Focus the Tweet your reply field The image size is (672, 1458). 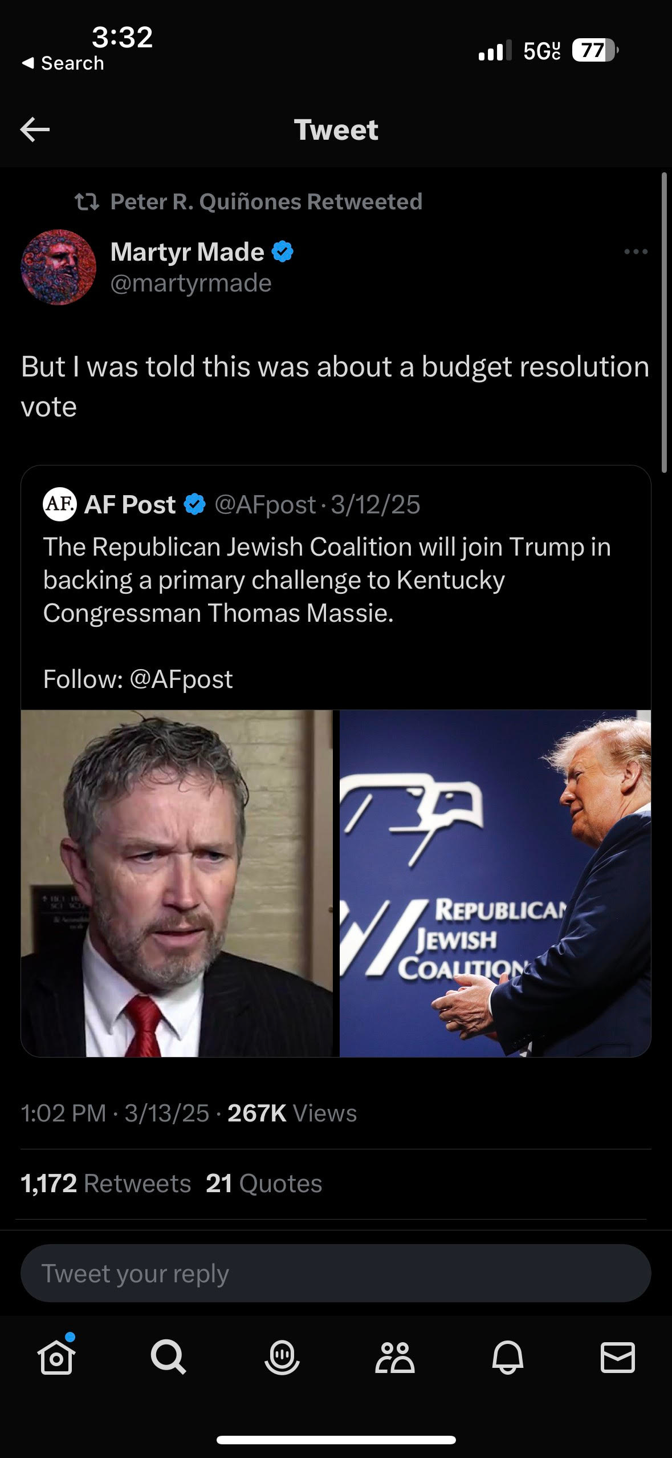pyautogui.click(x=336, y=1273)
